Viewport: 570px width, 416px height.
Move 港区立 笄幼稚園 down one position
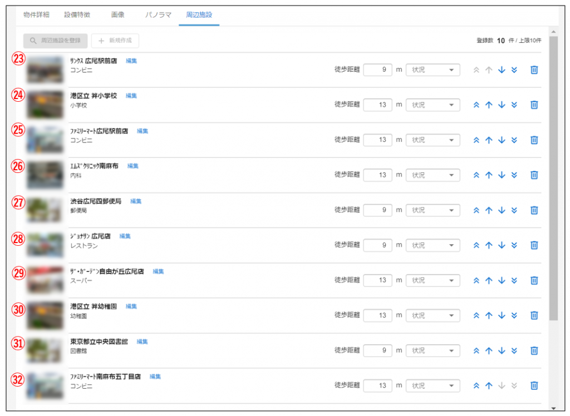coord(502,315)
